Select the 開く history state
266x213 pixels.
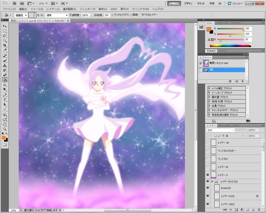click(x=222, y=70)
